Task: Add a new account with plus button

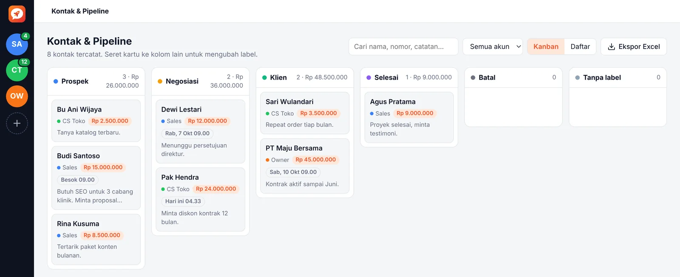Action: pos(17,123)
